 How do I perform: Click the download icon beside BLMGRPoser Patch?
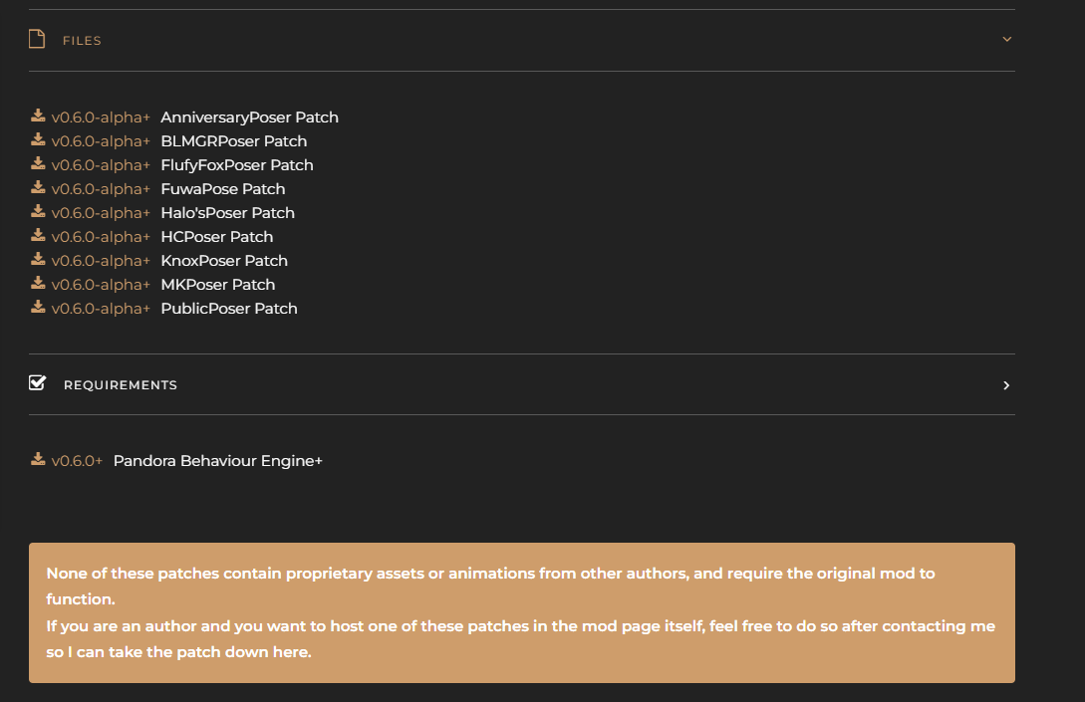point(39,140)
